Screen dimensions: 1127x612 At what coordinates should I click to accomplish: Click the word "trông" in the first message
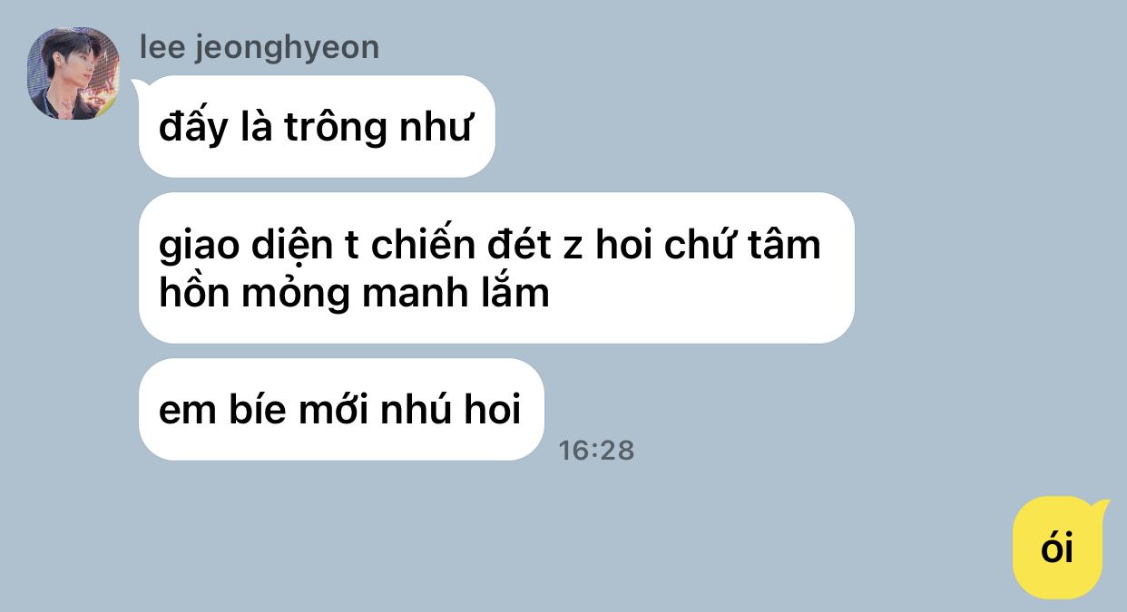pyautogui.click(x=336, y=128)
